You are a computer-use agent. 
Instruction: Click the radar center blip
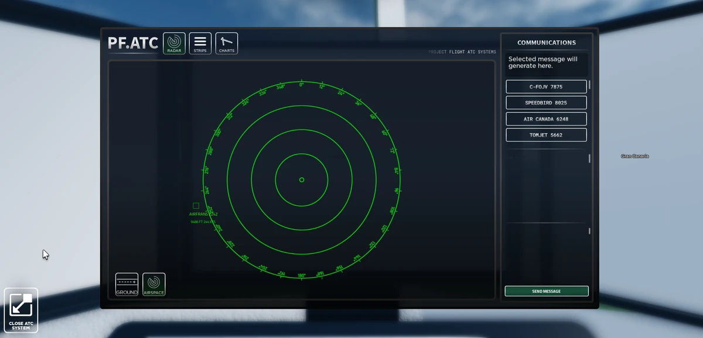pos(302,180)
